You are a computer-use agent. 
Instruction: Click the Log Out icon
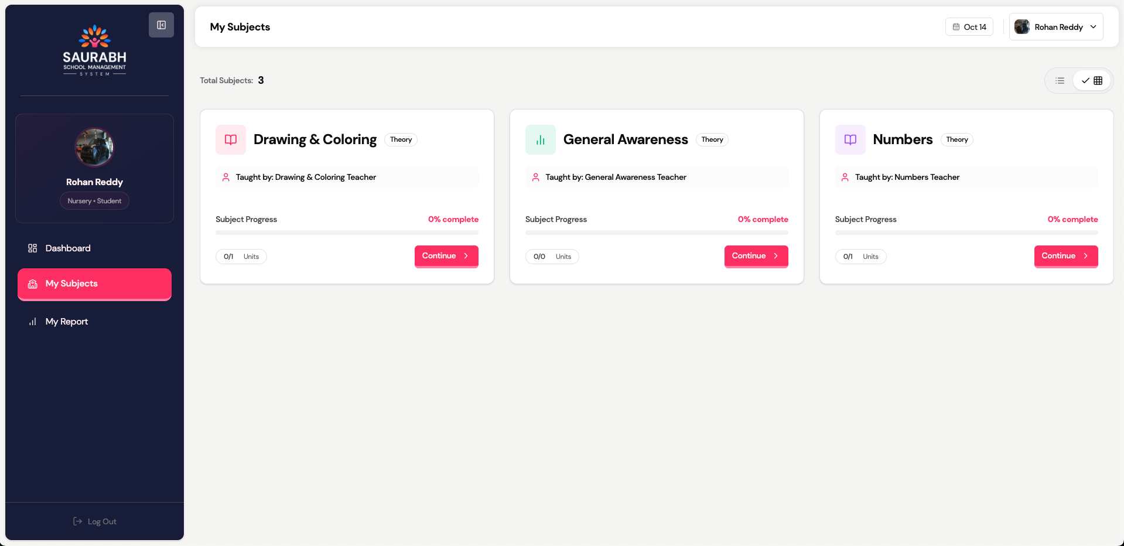coord(77,521)
